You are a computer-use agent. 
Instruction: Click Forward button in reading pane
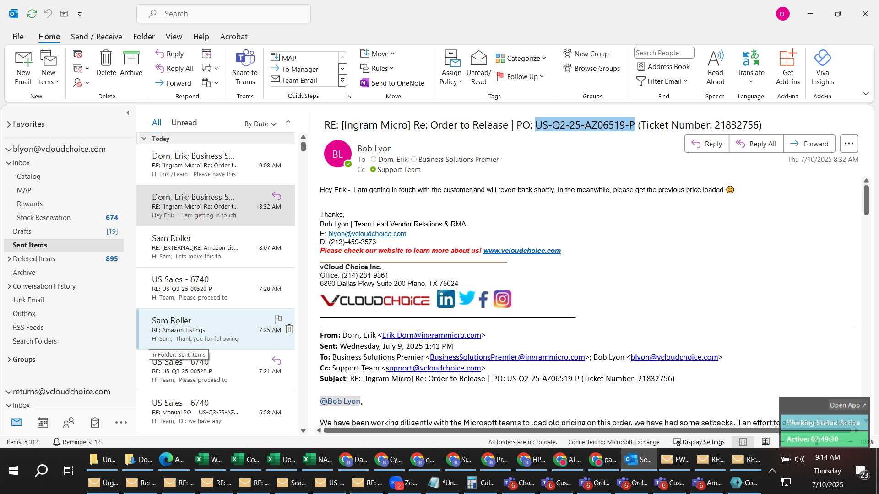click(809, 144)
